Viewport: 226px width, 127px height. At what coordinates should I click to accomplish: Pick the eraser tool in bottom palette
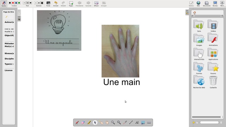click(83, 122)
